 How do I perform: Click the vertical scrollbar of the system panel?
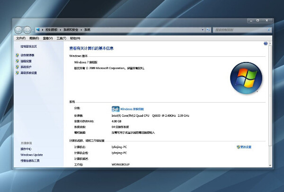point(270,95)
